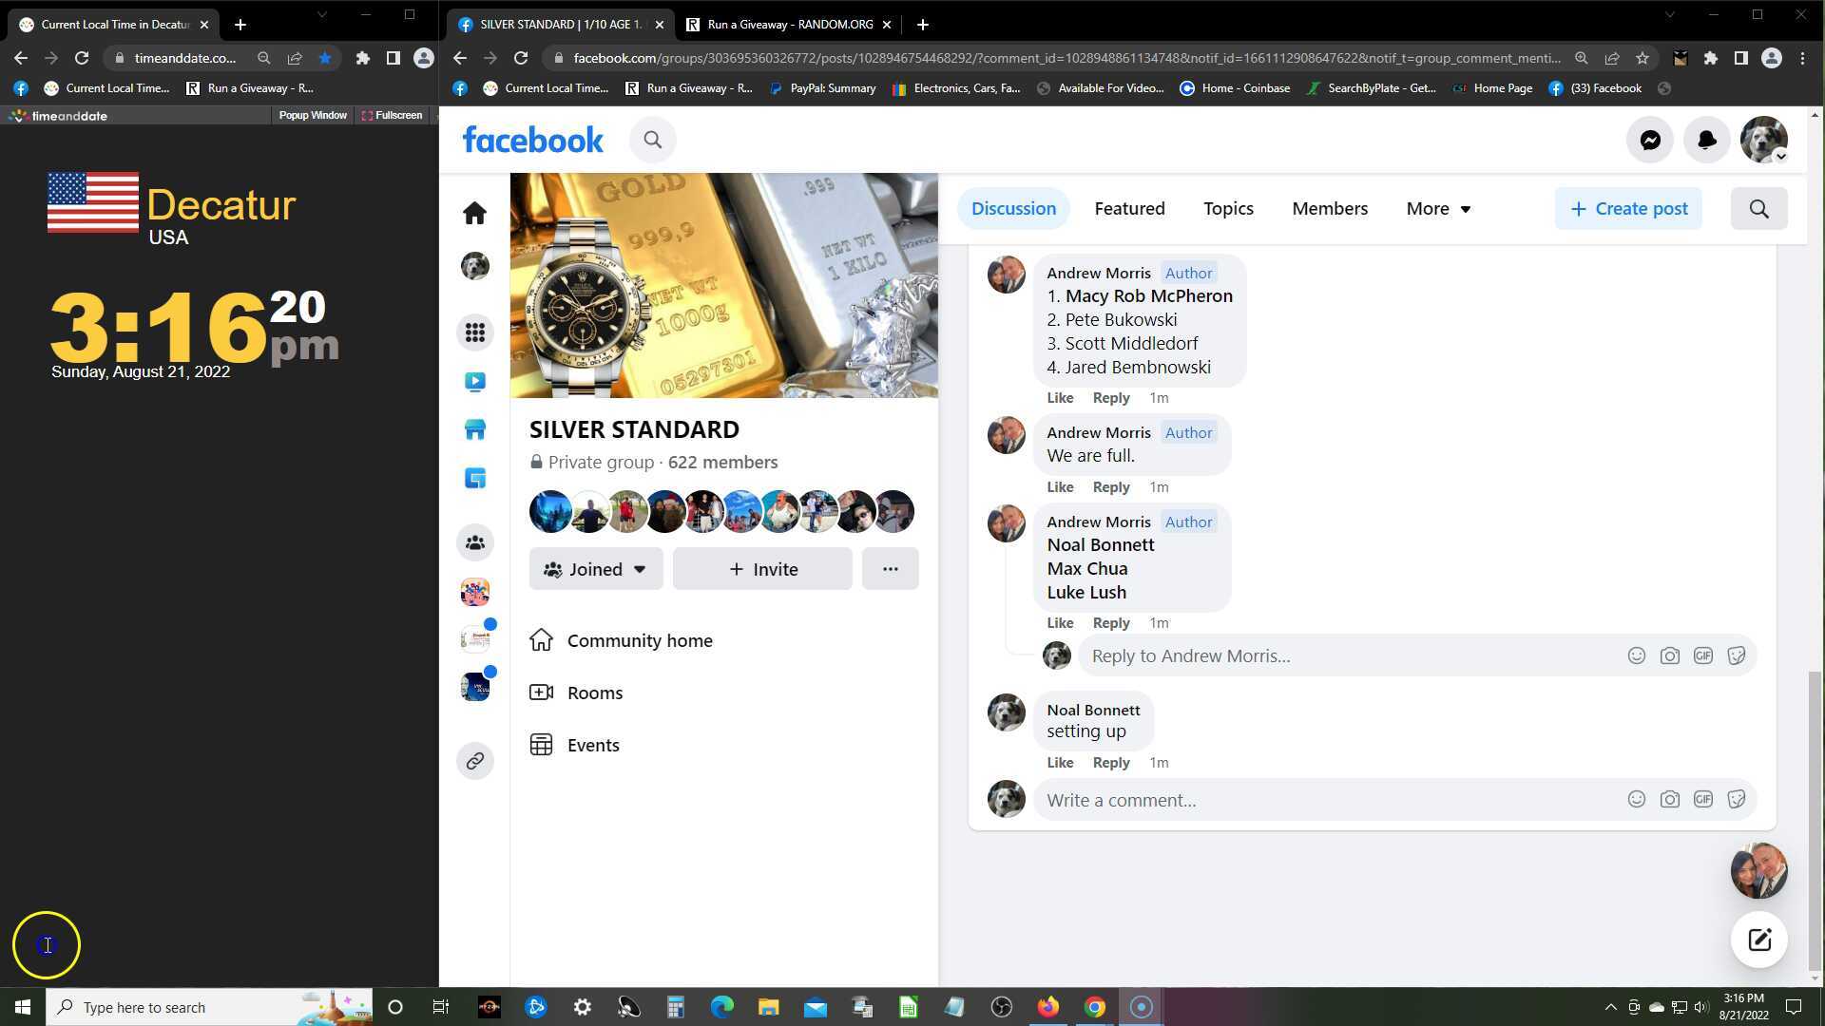
Task: Click the Facebook search magnifier icon
Action: pos(652,140)
